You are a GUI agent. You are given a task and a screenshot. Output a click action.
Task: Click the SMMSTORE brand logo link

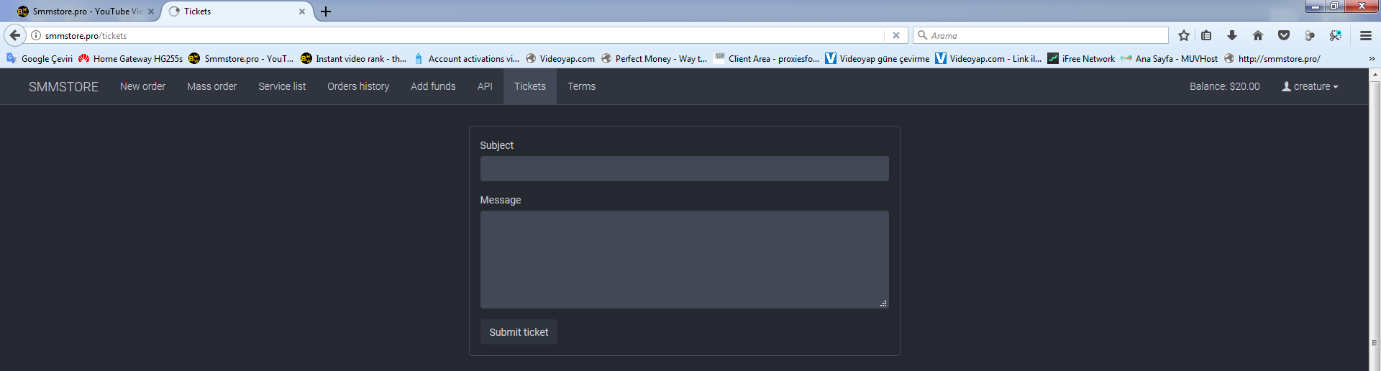click(63, 86)
